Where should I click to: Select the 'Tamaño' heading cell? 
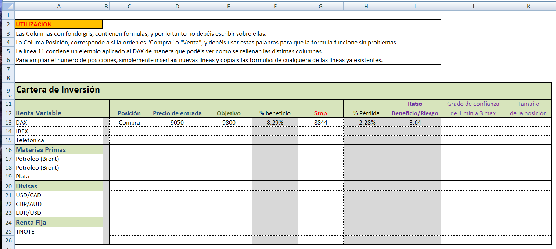(528, 104)
